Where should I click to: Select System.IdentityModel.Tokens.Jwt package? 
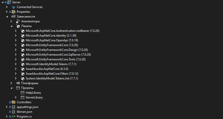tap(52, 78)
